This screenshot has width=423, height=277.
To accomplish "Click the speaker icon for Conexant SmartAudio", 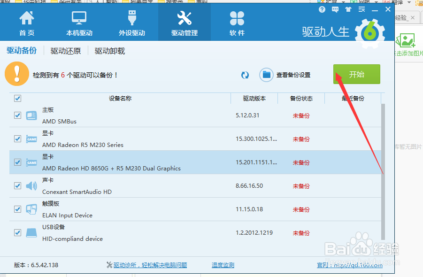I will (31, 186).
